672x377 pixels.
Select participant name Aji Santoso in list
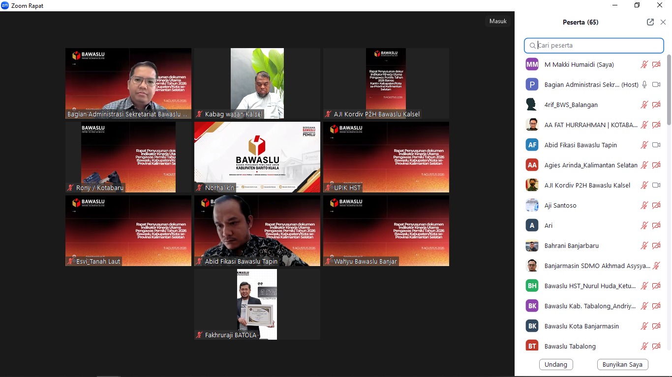560,205
